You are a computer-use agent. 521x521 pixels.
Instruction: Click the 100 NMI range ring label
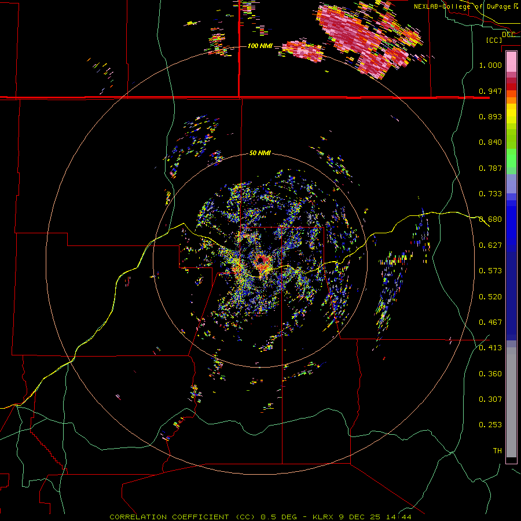tap(260, 46)
